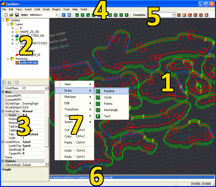Click the profile operation icon in tree
Viewport: 216px width, 187px height.
click(17, 63)
